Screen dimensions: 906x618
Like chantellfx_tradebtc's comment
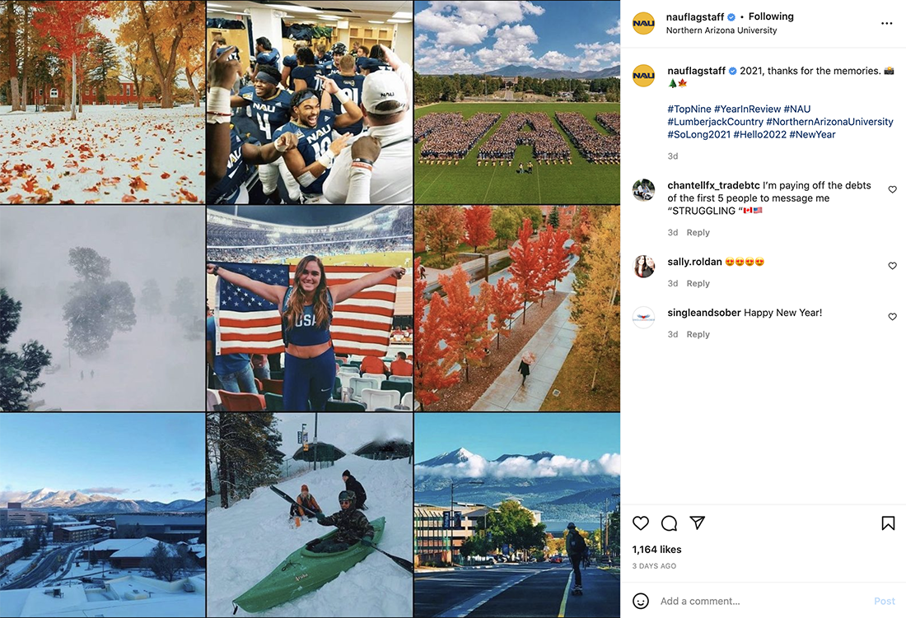pyautogui.click(x=892, y=190)
